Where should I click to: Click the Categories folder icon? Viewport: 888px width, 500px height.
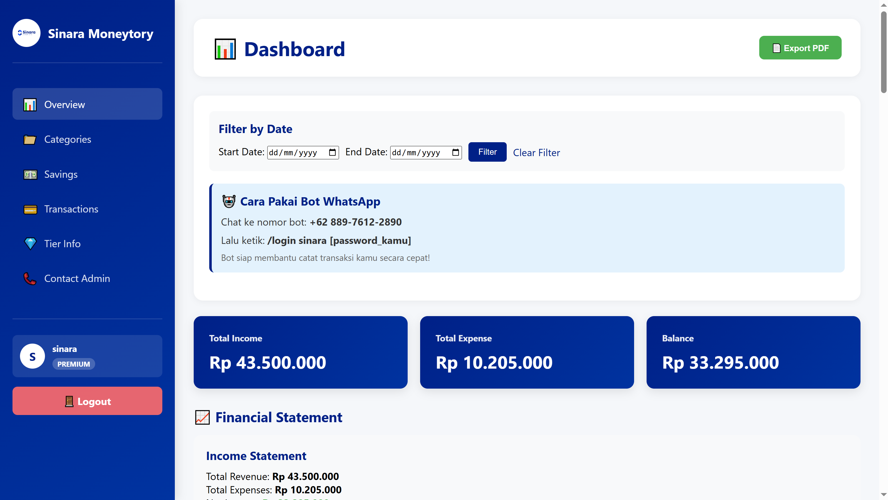coord(30,139)
